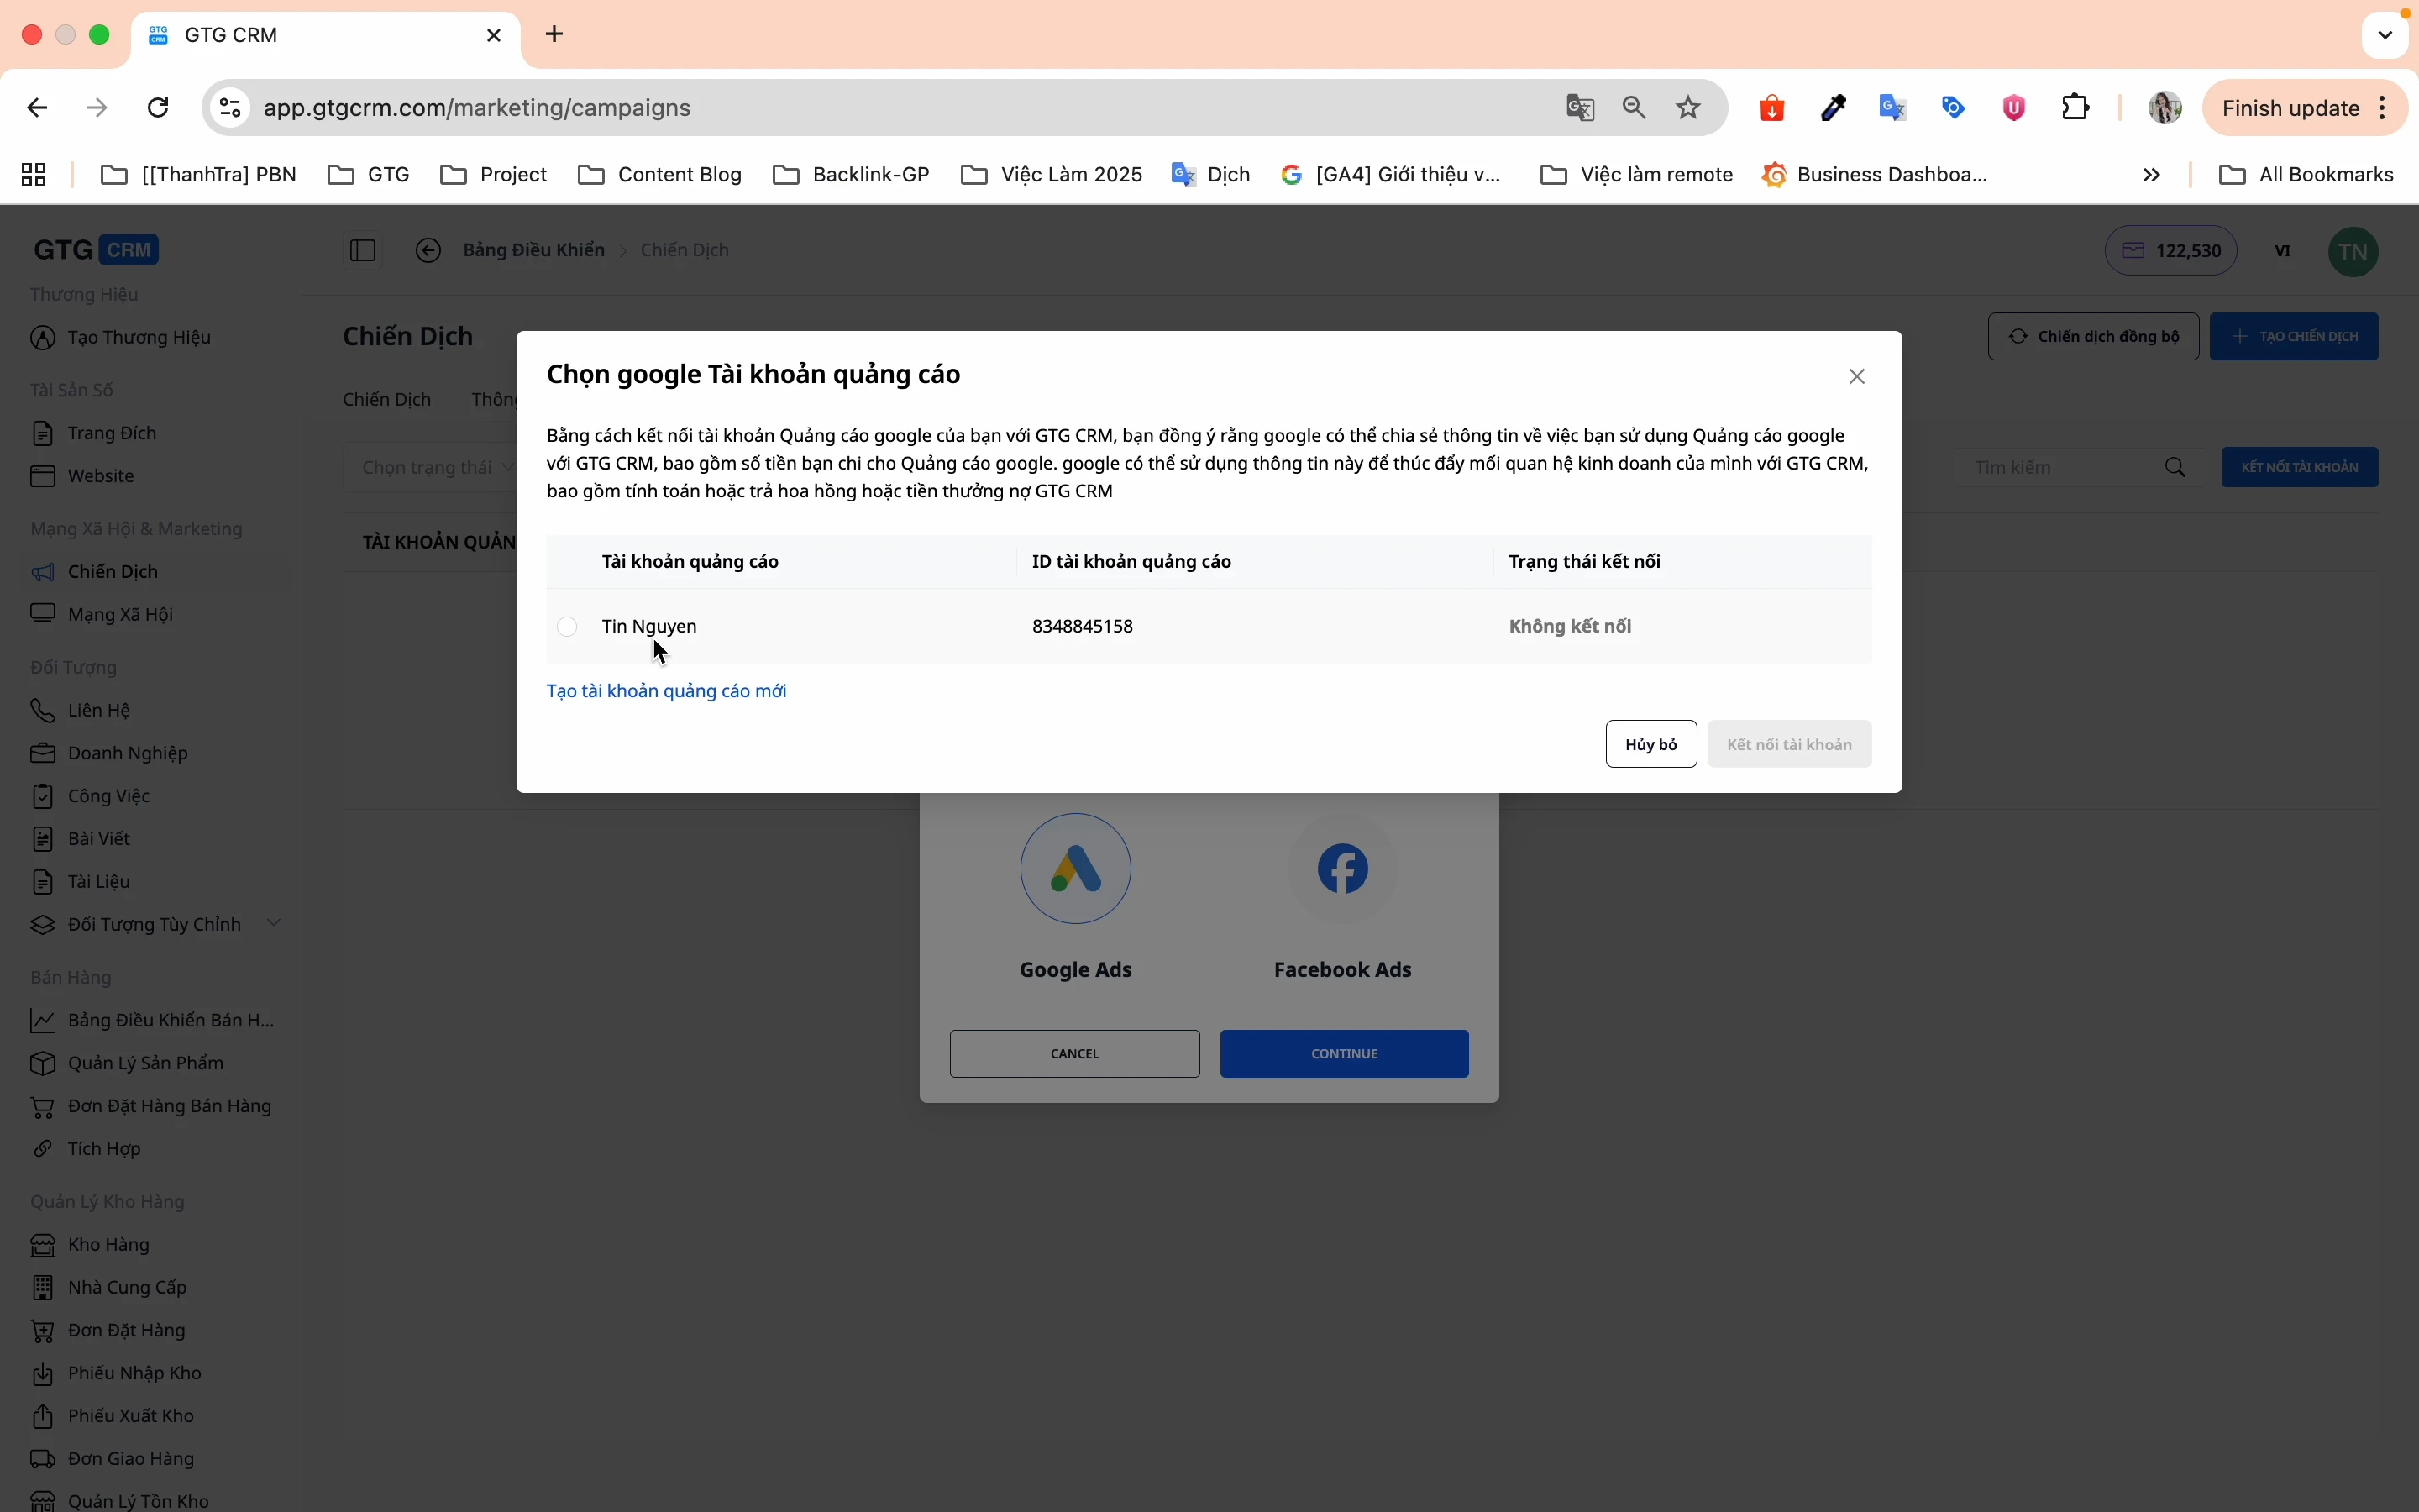This screenshot has width=2419, height=1512.
Task: Click the Google Translate icon in address bar
Action: 1581,108
